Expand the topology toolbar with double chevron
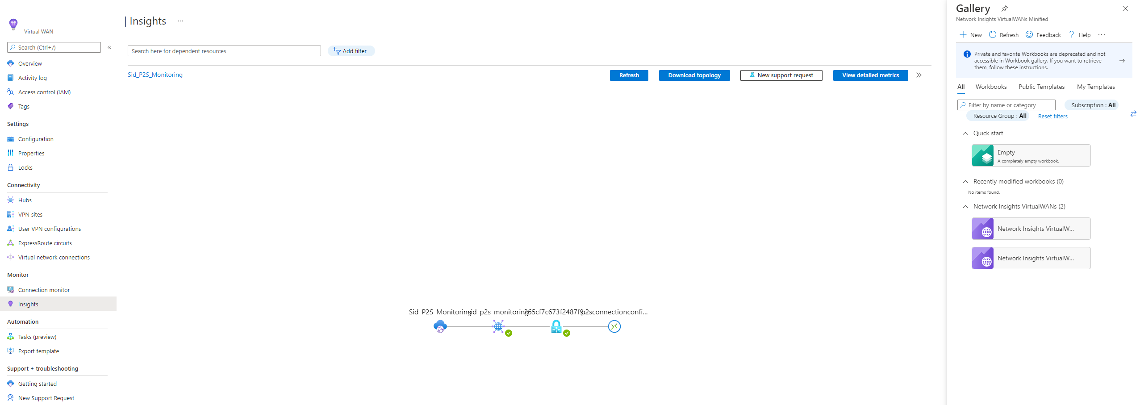 (x=919, y=75)
